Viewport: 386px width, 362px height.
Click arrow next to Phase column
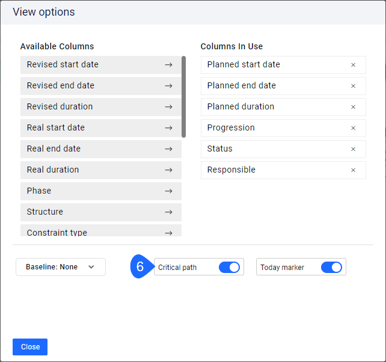coord(168,191)
